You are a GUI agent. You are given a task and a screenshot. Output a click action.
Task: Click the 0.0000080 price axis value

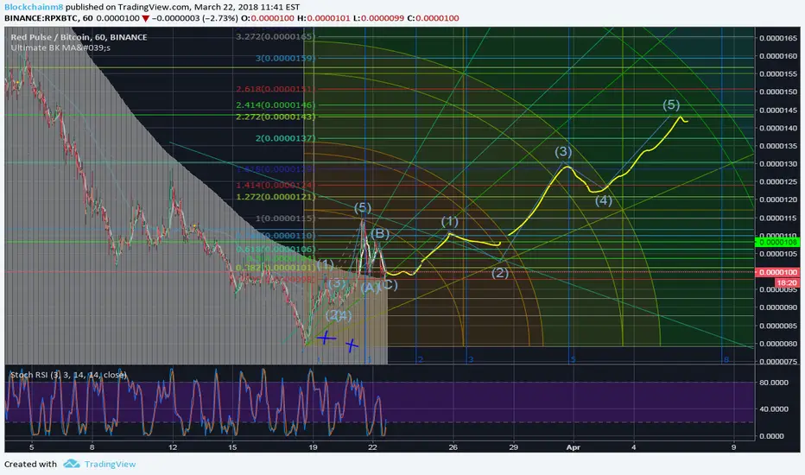(x=778, y=344)
